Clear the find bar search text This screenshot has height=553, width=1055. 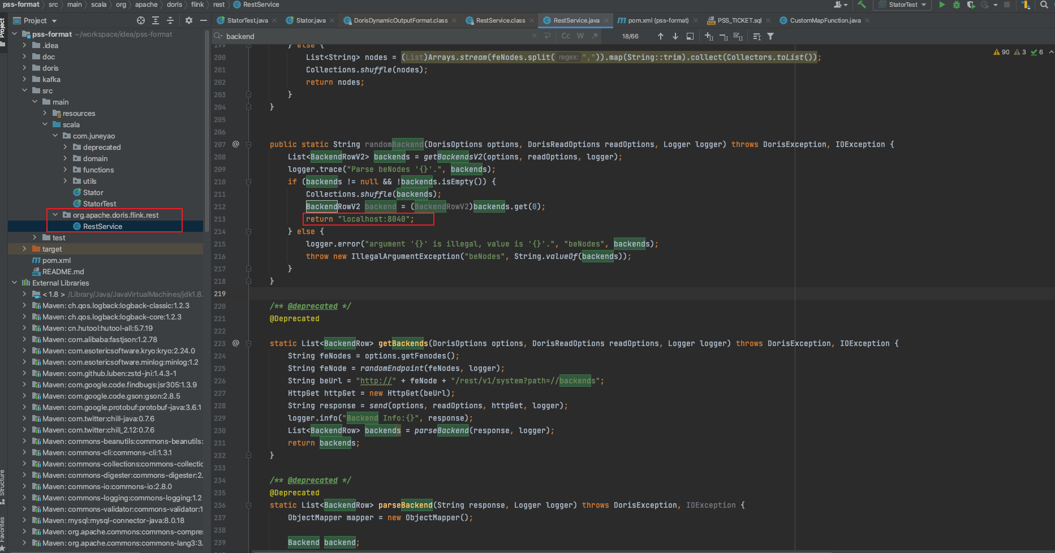(534, 36)
